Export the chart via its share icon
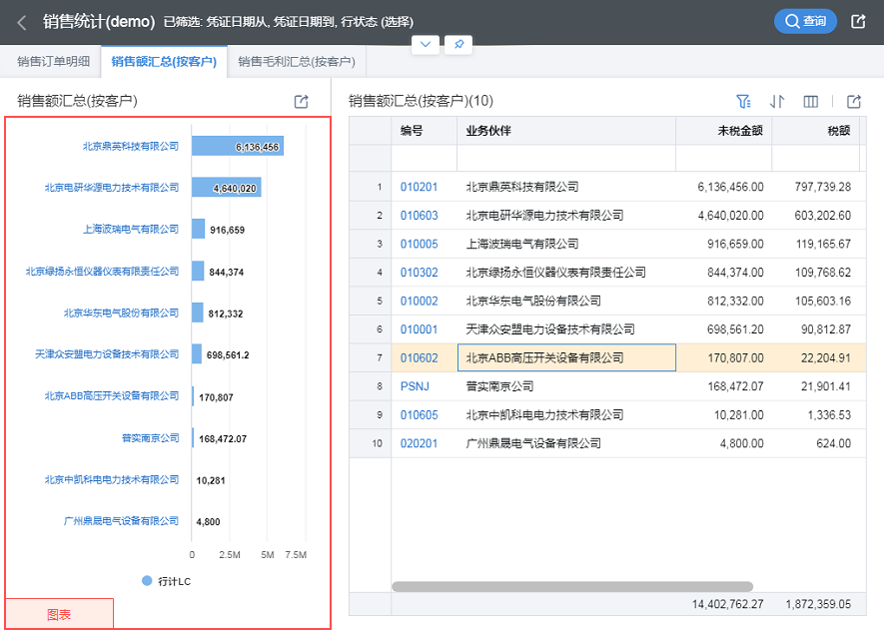This screenshot has height=630, width=884. (301, 101)
